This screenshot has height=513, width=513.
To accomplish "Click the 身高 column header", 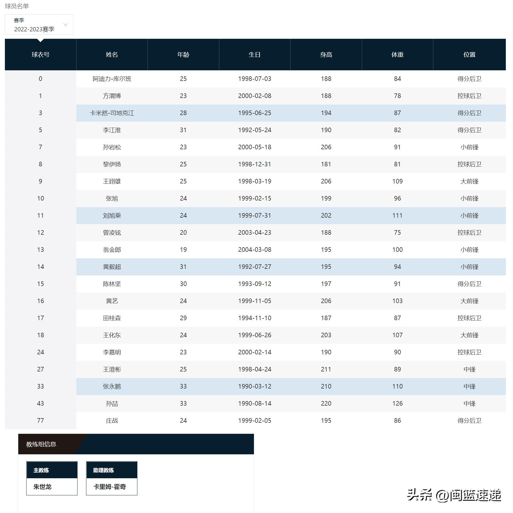I will (x=326, y=54).
